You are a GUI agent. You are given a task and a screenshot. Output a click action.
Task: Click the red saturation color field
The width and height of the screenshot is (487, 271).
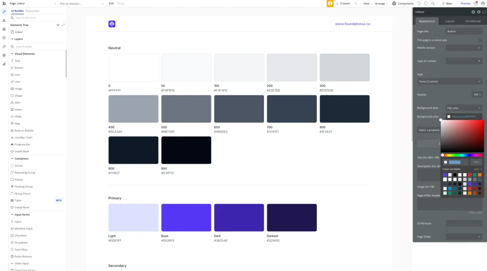pyautogui.click(x=462, y=136)
